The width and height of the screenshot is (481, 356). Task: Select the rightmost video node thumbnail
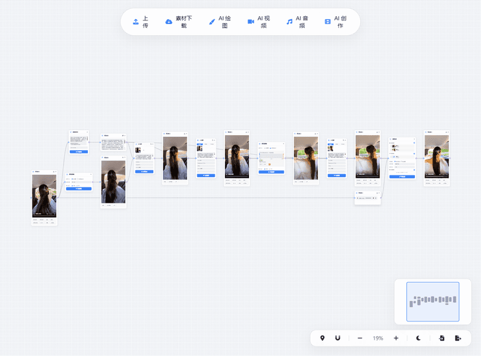click(437, 155)
